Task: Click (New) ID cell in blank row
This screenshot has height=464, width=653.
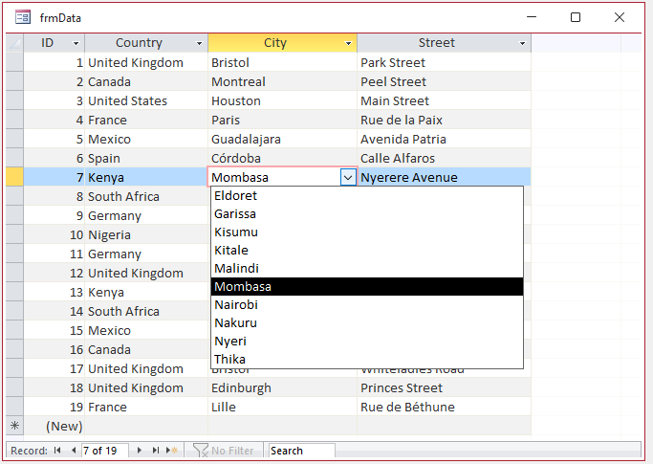Action: tap(54, 426)
